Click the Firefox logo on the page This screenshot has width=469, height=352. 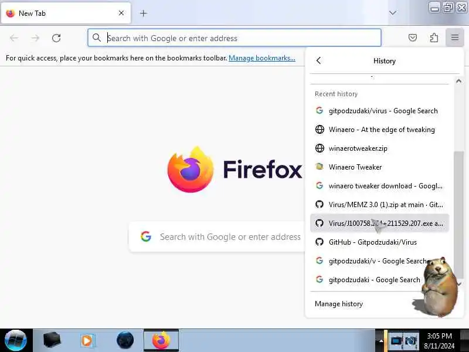[191, 170]
